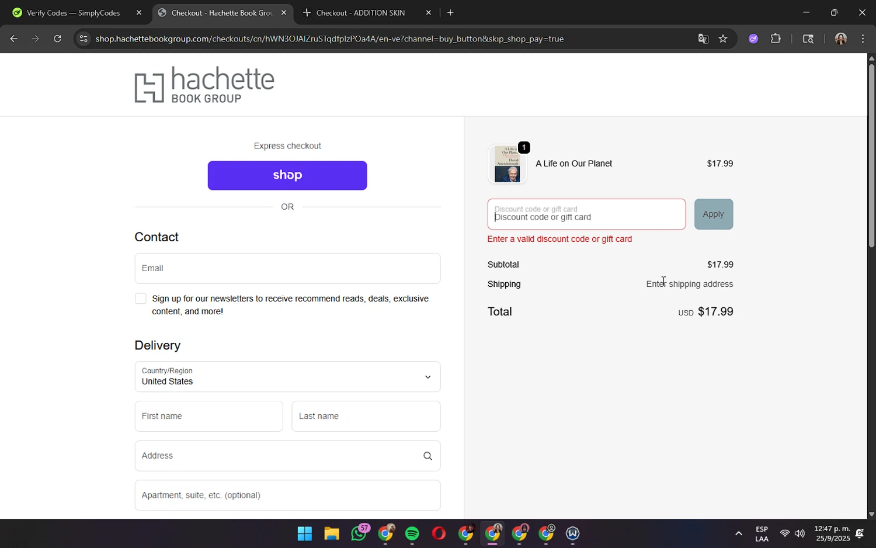Open the browser side panel icon
Image resolution: width=876 pixels, height=548 pixels.
coord(808,39)
